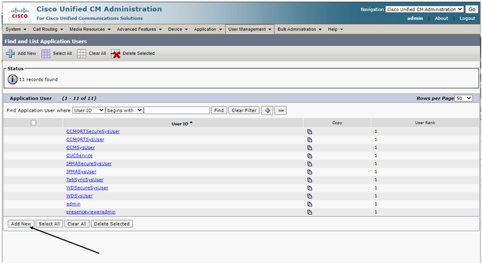
Task: Copy the TabSyncSysUser application user
Action: (x=309, y=180)
